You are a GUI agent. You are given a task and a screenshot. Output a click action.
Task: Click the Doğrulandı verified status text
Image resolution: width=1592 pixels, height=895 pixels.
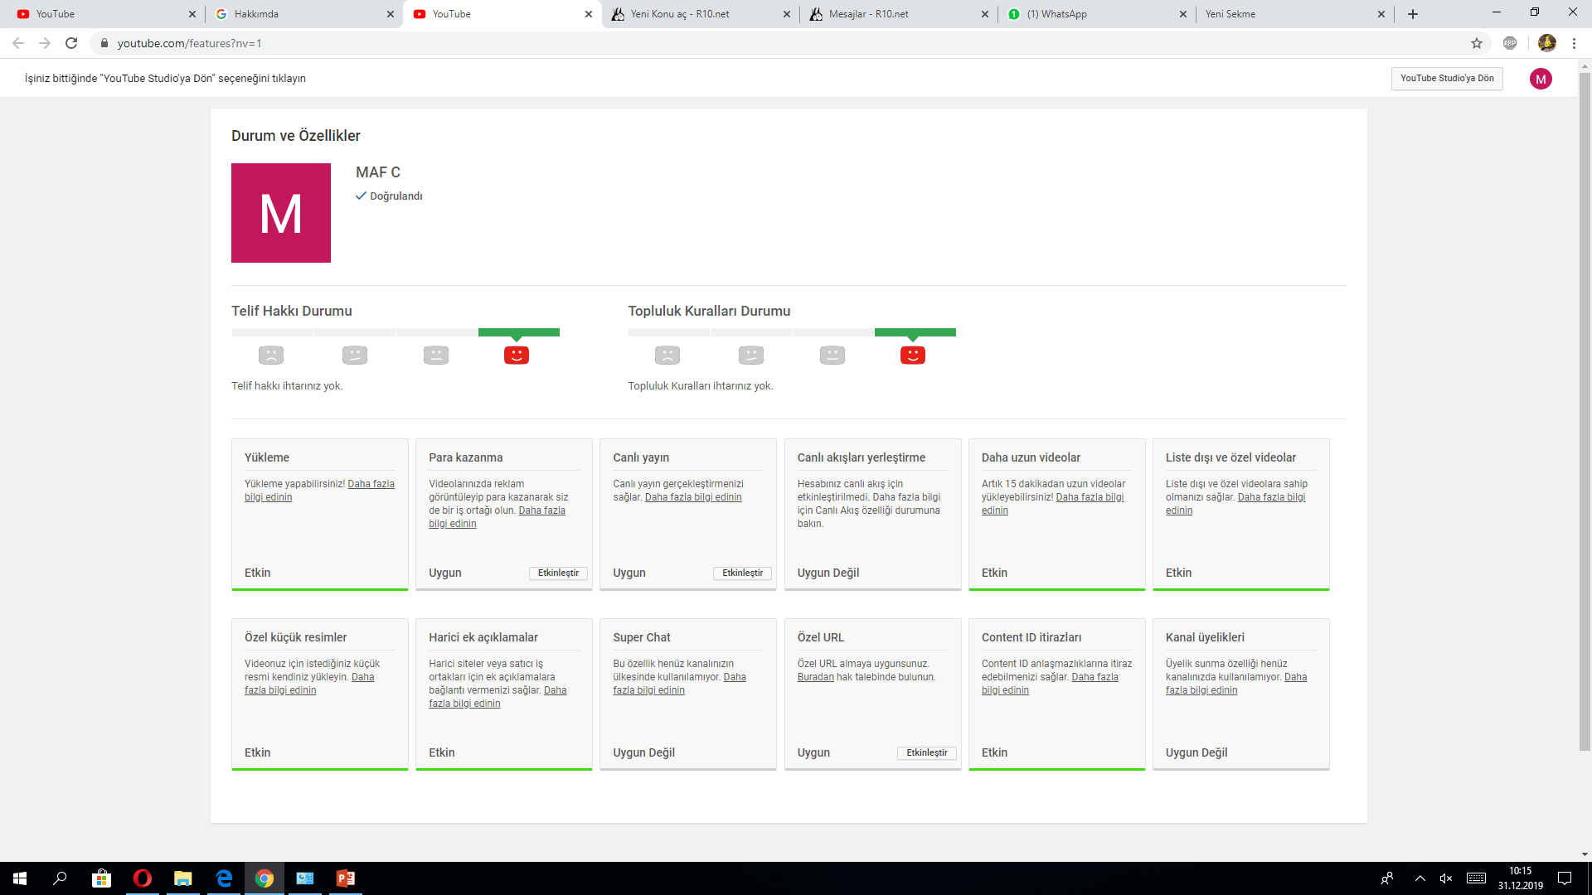[x=396, y=196]
